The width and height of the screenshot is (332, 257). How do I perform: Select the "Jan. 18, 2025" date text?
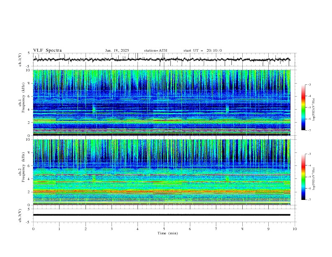click(117, 50)
